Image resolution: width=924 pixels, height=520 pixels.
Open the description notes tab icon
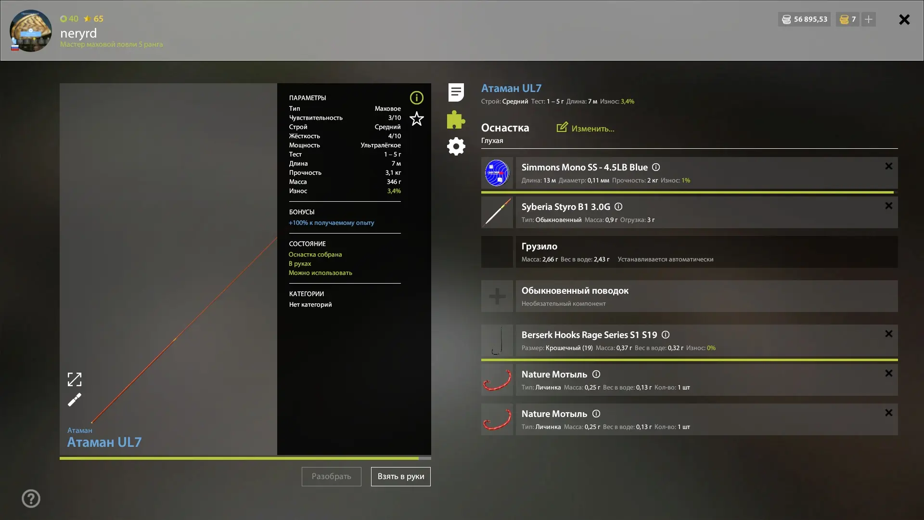pyautogui.click(x=456, y=92)
